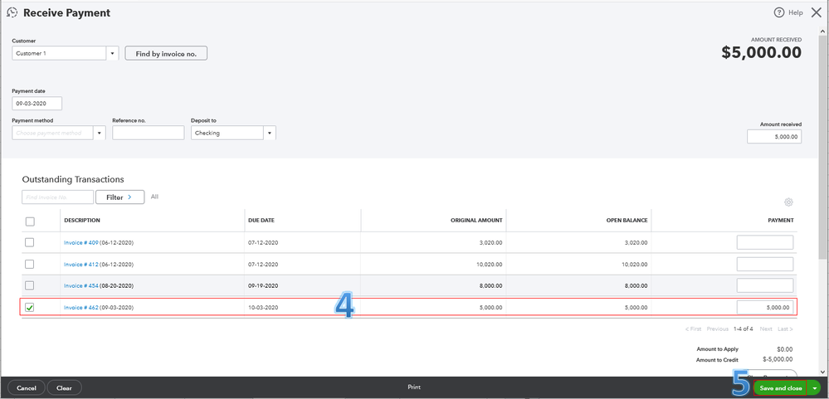Click the OPEN BALANCE column header
Viewport: 829px width, 399px height.
click(x=627, y=221)
